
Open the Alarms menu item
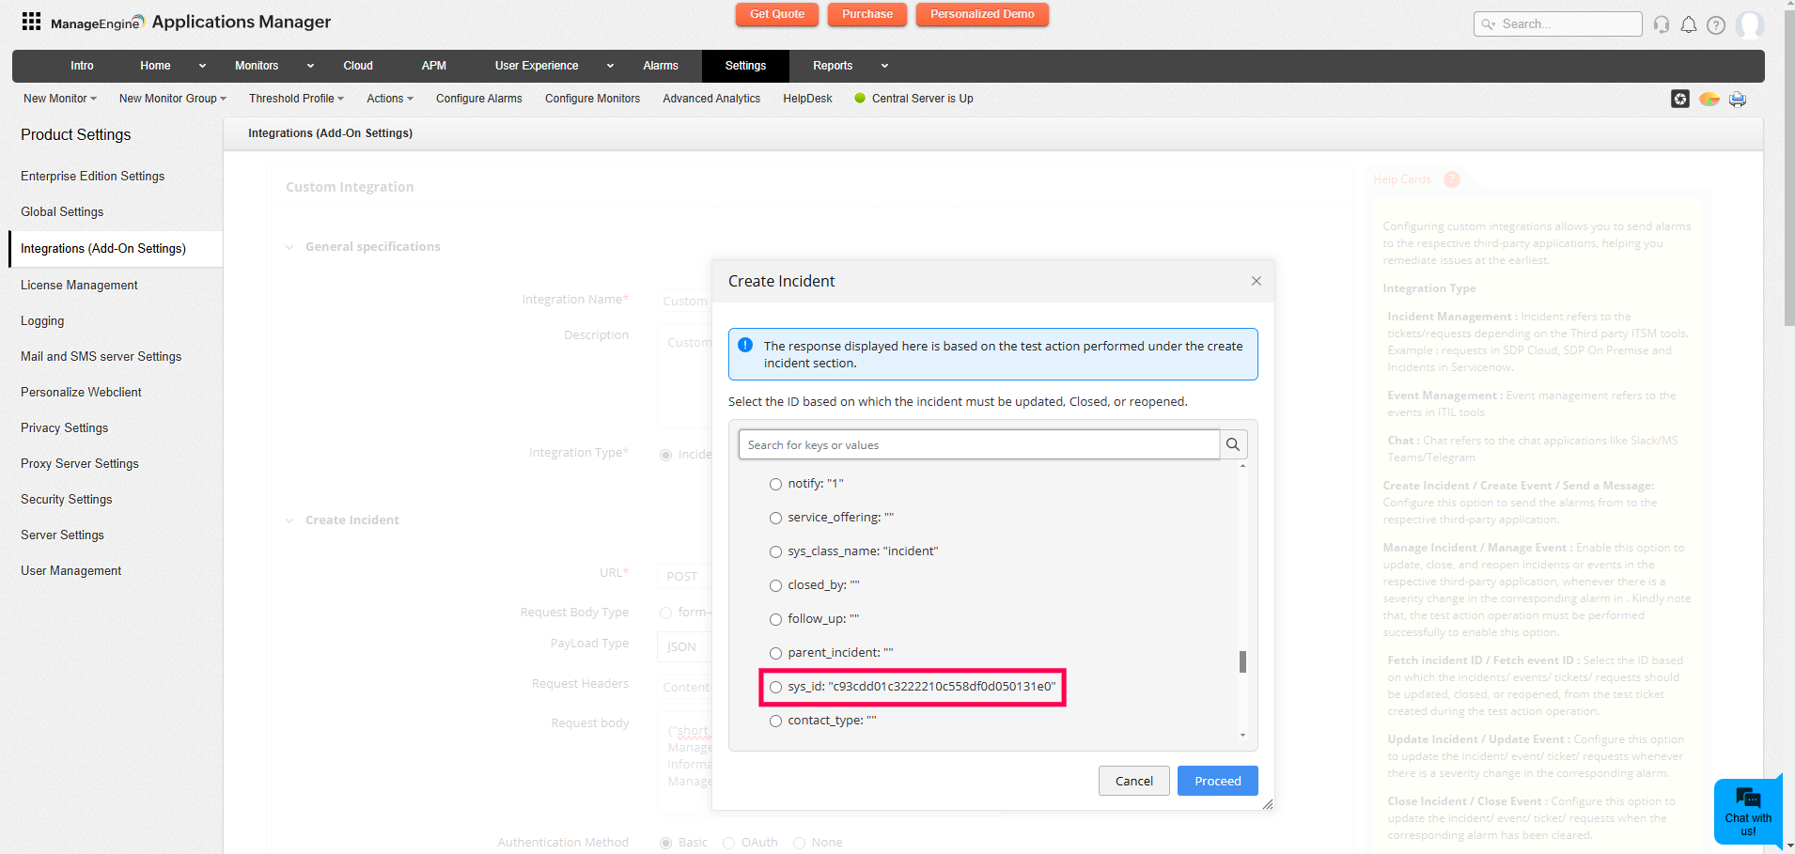pyautogui.click(x=661, y=66)
